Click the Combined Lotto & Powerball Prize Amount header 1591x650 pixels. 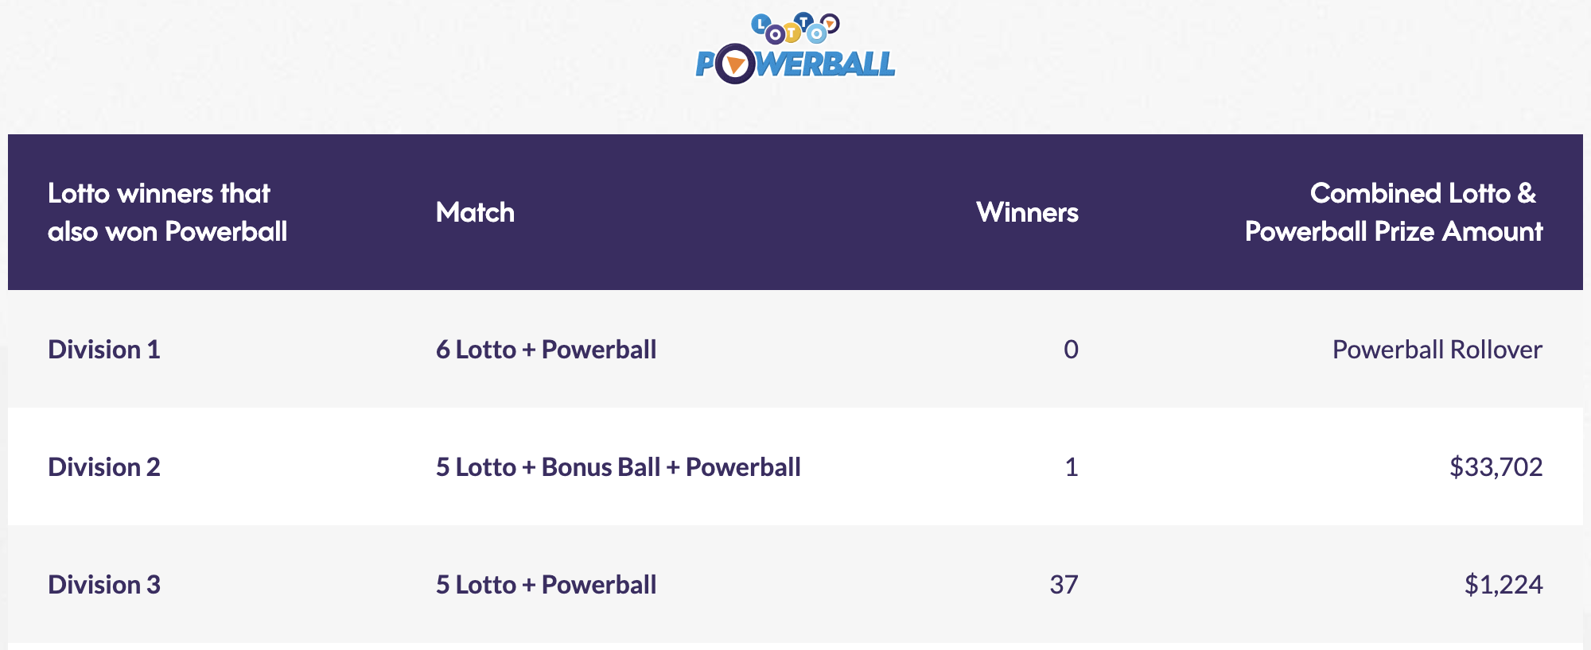(x=1394, y=212)
